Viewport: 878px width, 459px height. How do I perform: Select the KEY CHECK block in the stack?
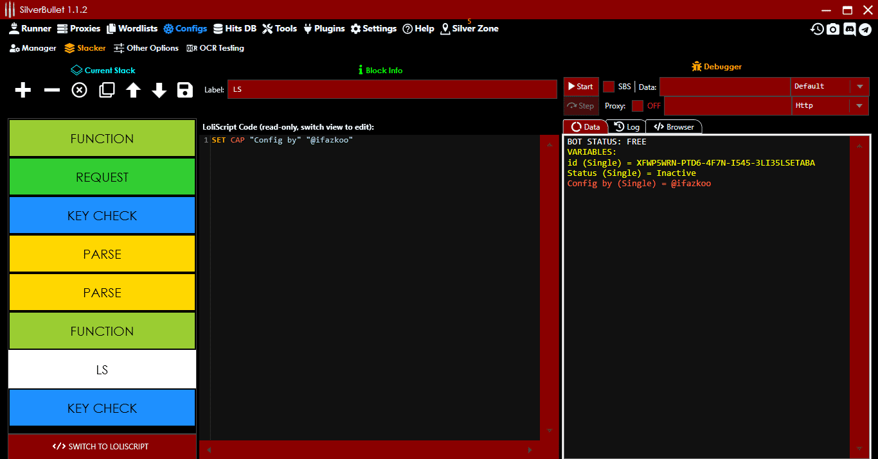pos(102,215)
